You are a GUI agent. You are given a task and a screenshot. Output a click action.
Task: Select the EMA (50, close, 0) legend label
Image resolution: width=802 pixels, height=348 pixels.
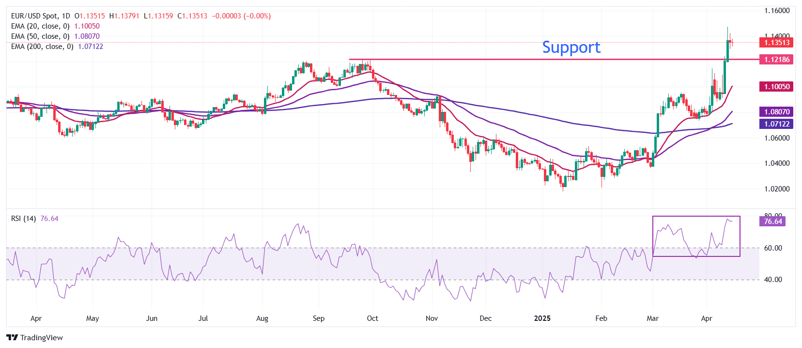pyautogui.click(x=40, y=36)
